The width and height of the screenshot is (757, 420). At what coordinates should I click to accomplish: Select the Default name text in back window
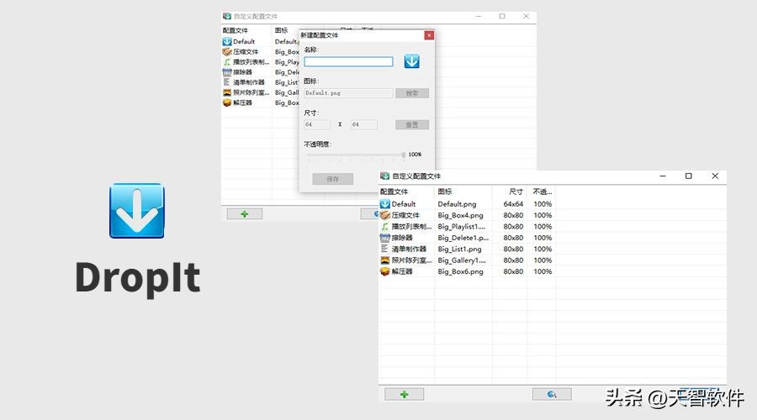coord(244,41)
